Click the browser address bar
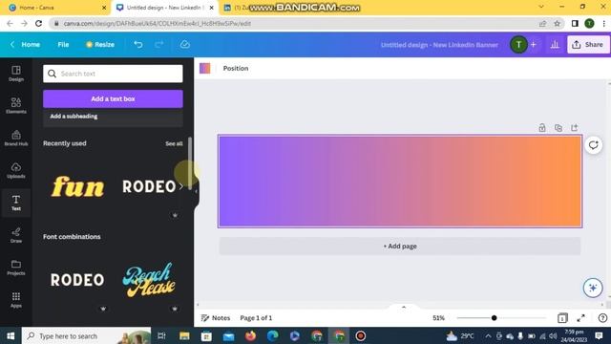The width and height of the screenshot is (611, 344). [296, 23]
